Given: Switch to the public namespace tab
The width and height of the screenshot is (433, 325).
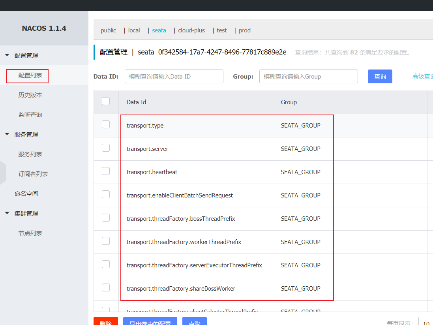Looking at the screenshot, I should click(108, 30).
